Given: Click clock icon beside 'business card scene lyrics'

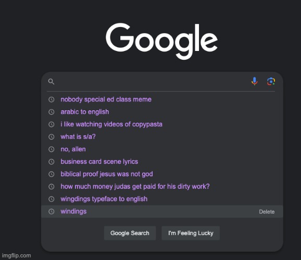Looking at the screenshot, I should pos(51,162).
